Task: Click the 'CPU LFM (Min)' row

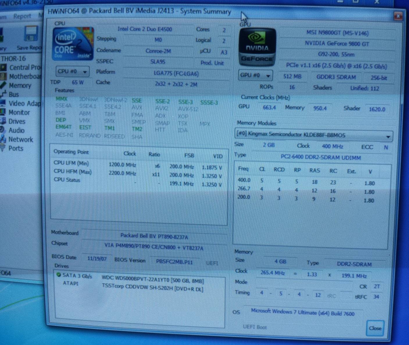Action: point(138,165)
